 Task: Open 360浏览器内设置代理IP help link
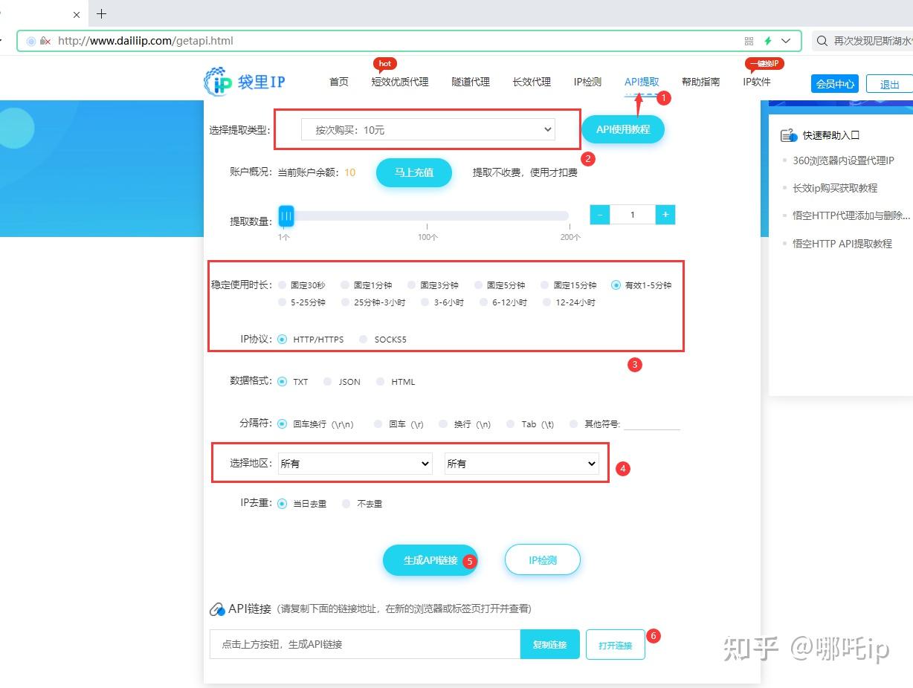(x=844, y=160)
